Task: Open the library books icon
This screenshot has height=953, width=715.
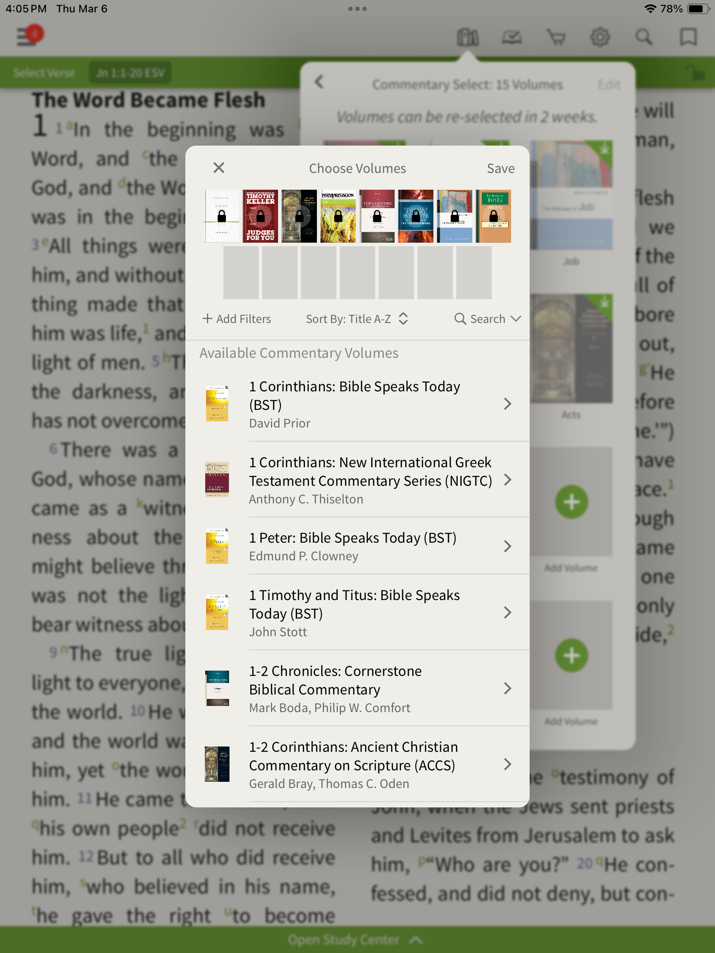Action: [x=468, y=37]
